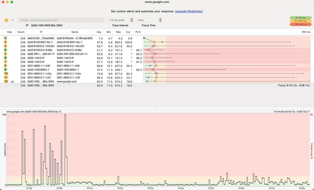Sort by the IP column header

pyautogui.click(x=41, y=32)
